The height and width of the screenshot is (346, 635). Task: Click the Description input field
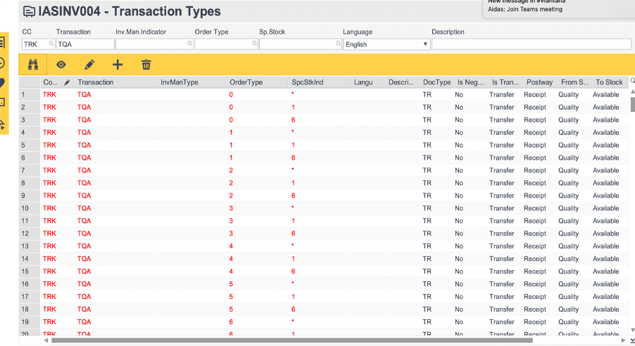(x=532, y=44)
